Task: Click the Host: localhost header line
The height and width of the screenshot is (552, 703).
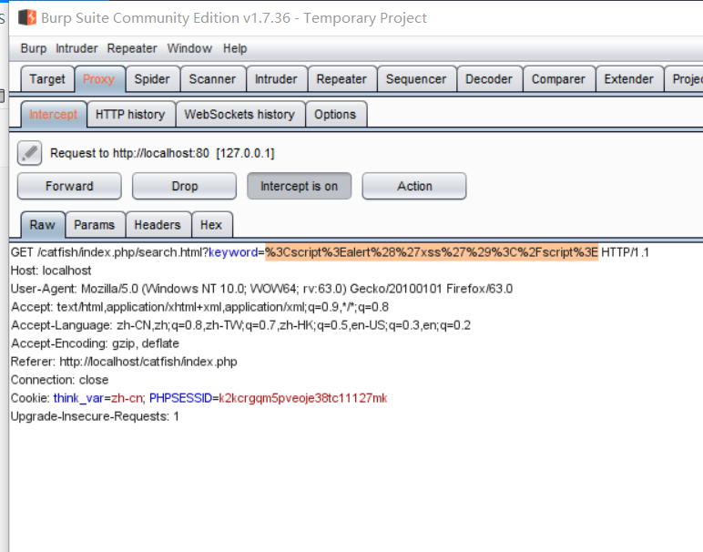Action: coord(51,271)
